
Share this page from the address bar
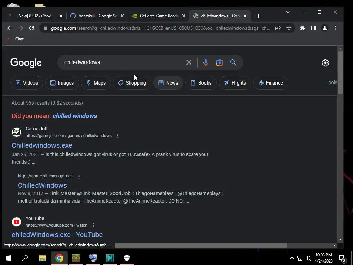tap(278, 28)
